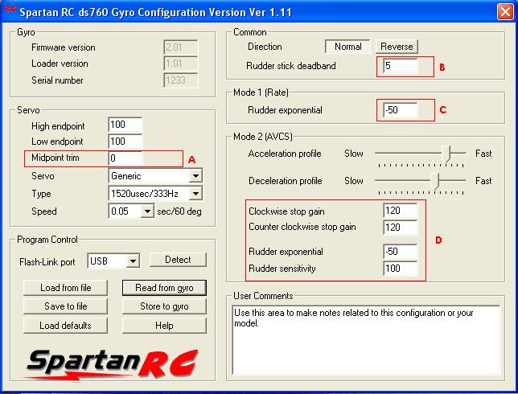
Task: Click the Mode 2 Rudder exponential field
Action: 400,252
